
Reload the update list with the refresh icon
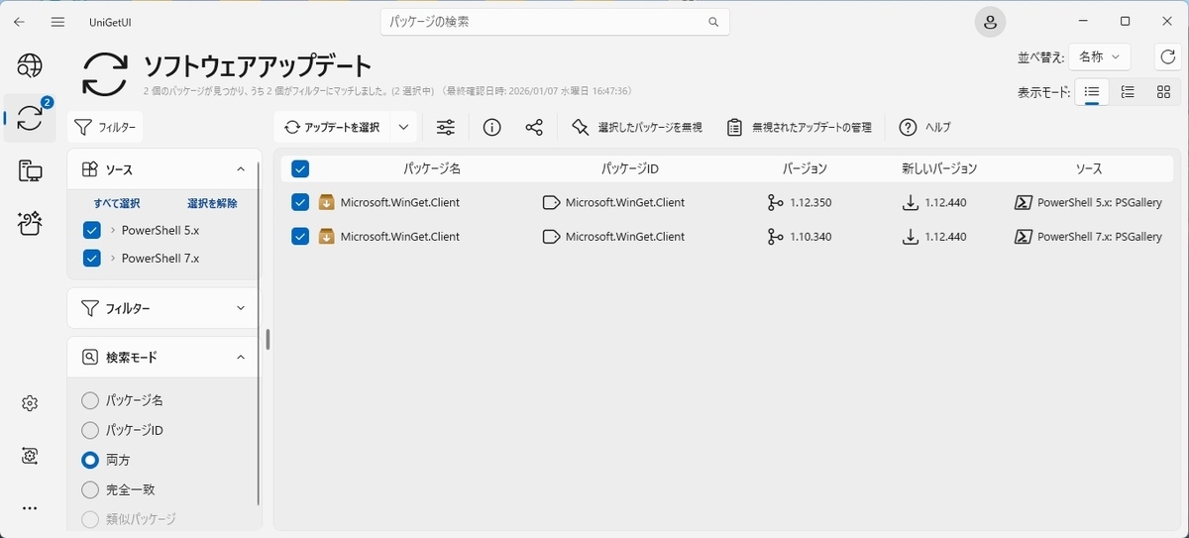(1166, 57)
